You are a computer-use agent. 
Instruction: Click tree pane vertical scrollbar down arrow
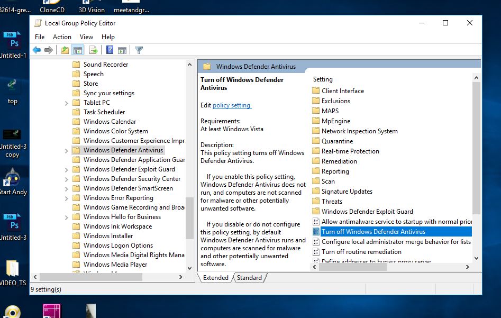(189, 268)
